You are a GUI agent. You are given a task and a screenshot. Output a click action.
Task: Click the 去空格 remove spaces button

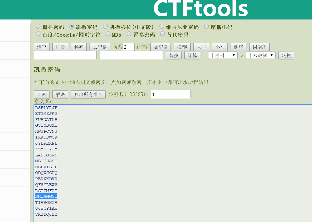tap(100, 47)
